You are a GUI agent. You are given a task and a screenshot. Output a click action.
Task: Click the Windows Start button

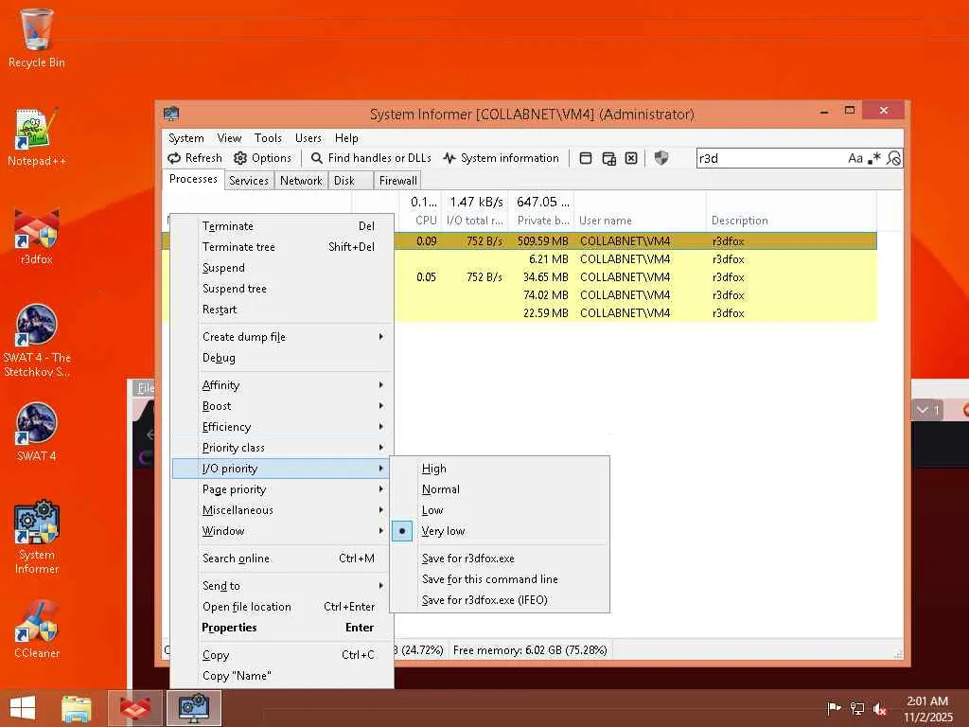click(23, 708)
